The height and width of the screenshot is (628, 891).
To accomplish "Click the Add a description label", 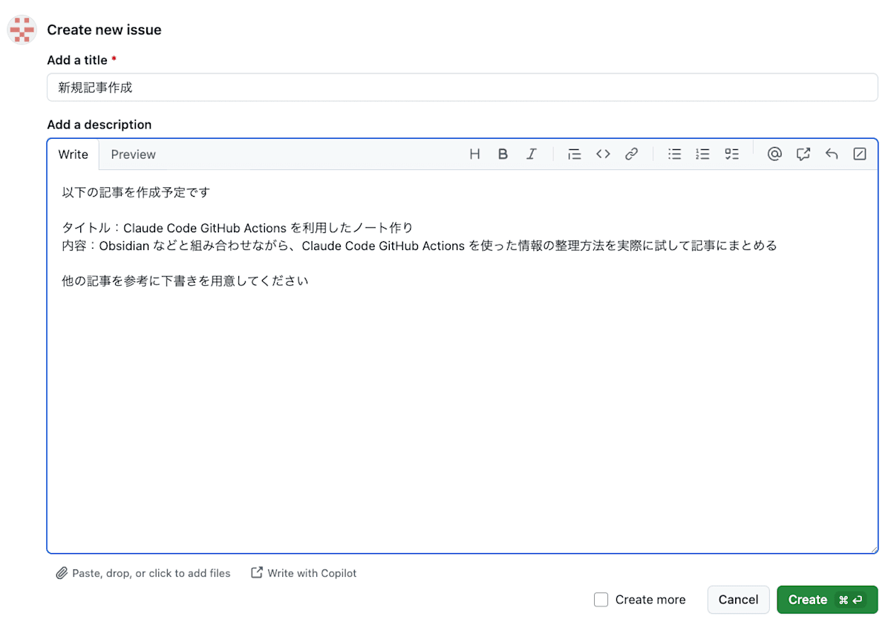I will tap(99, 125).
